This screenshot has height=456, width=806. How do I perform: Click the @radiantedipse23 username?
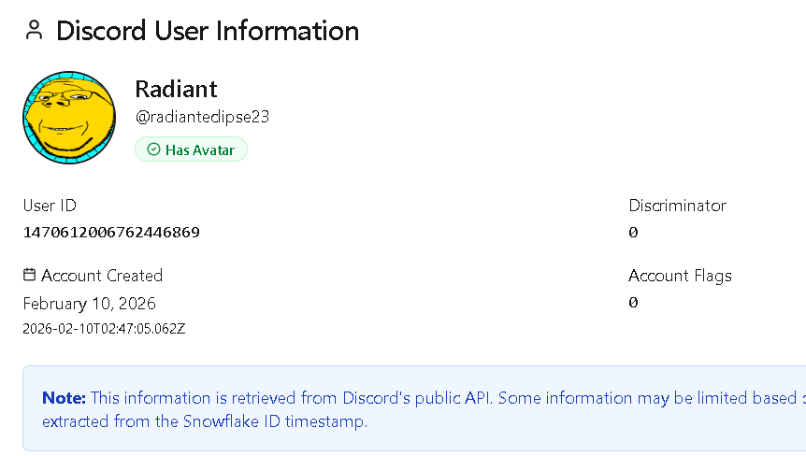202,118
